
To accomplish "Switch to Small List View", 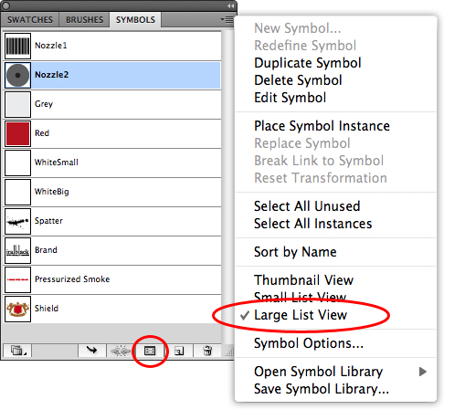I will click(x=300, y=297).
